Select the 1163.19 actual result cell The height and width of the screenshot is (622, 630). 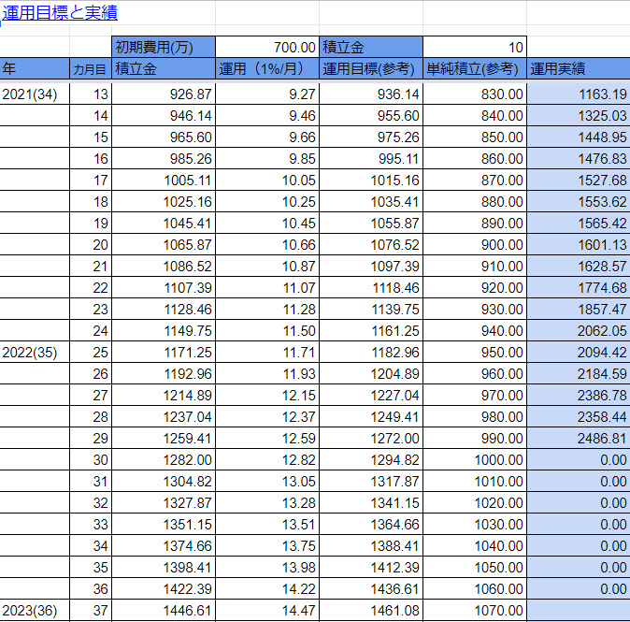578,94
